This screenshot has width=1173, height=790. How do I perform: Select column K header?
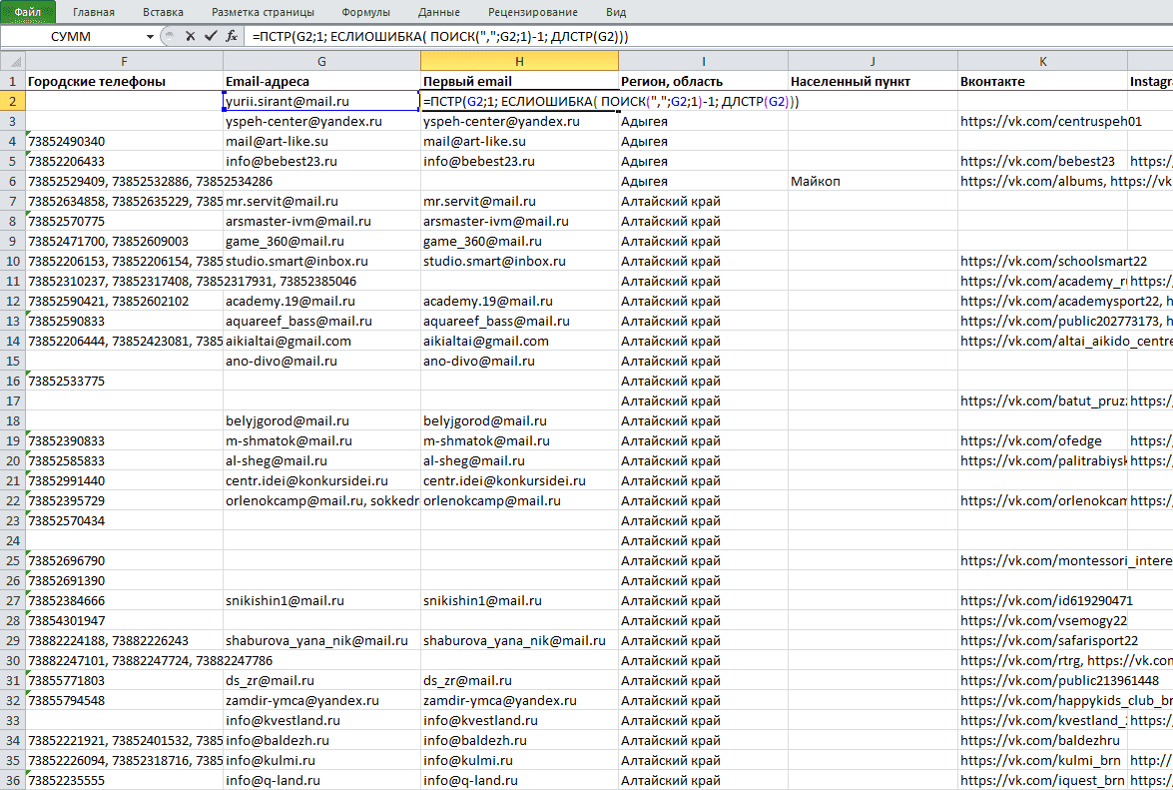point(1042,61)
